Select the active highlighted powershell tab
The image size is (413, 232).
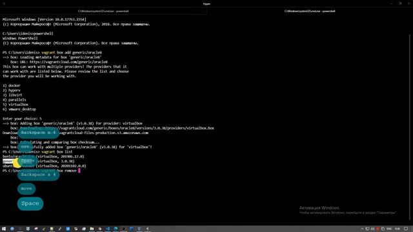point(310,11)
